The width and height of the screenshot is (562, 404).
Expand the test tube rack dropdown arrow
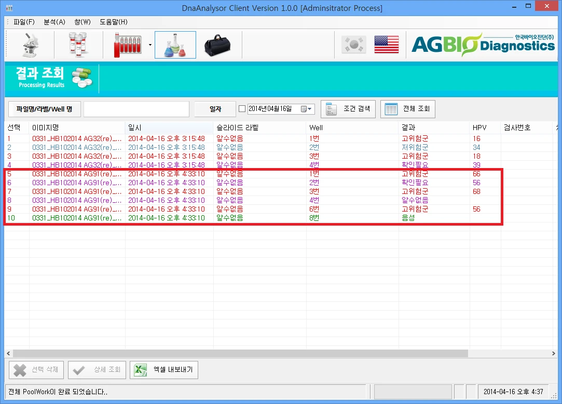(150, 45)
